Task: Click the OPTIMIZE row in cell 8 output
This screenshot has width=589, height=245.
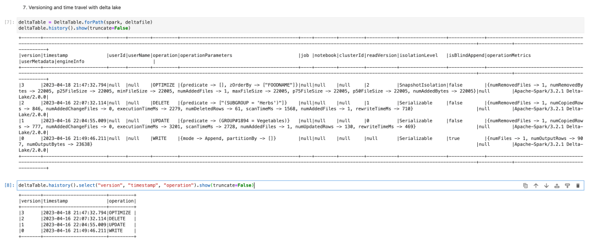Action: pyautogui.click(x=77, y=212)
